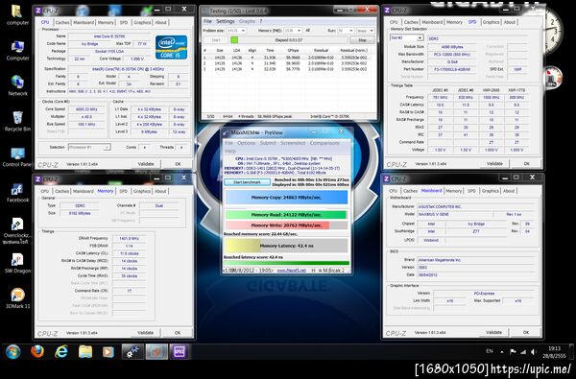Viewport: 576px width, 379px height.
Task: Open Processor #1 selection dropdown in CPU-Z
Action: (89, 147)
